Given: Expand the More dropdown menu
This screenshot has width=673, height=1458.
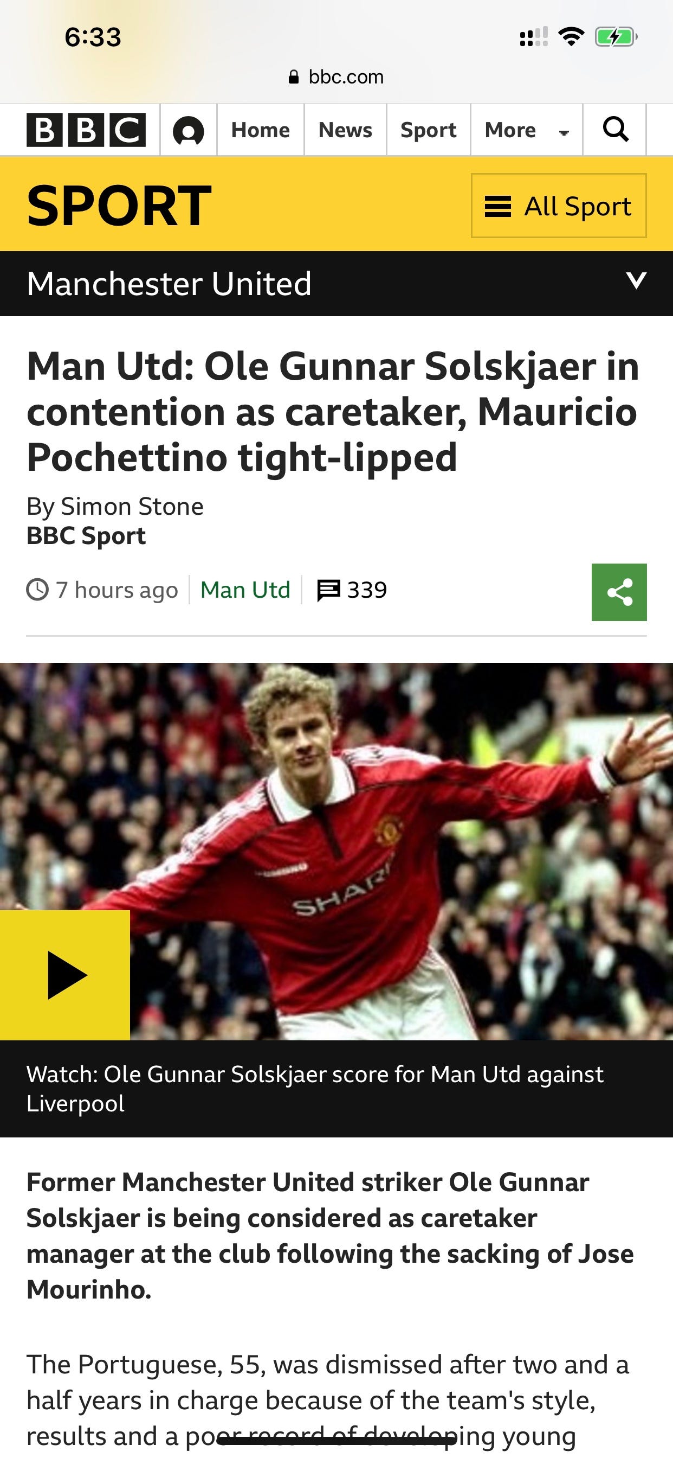Looking at the screenshot, I should (526, 130).
